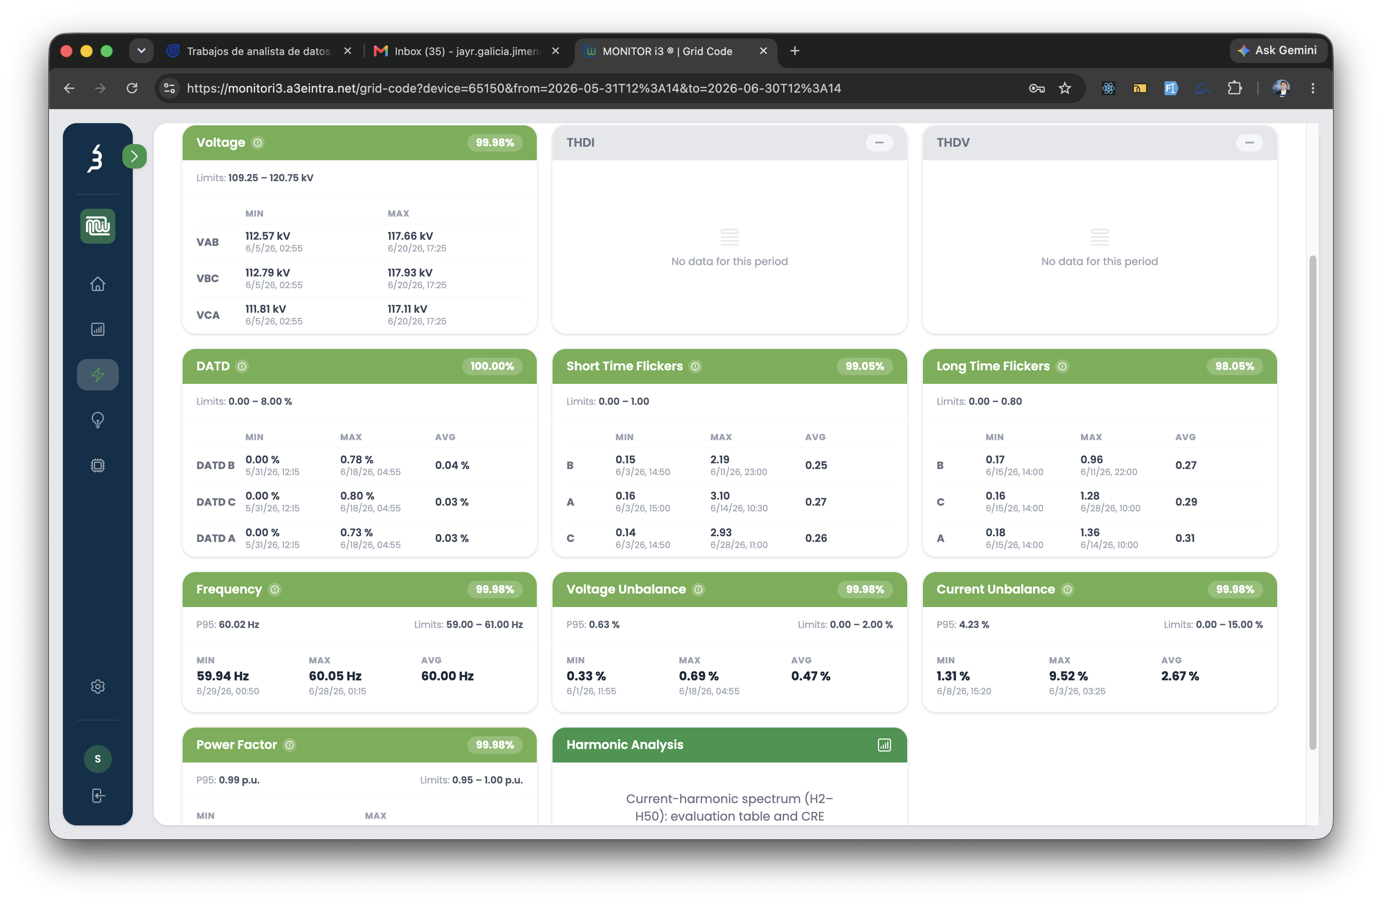Open the password key icon in address bar
1382x904 pixels.
[1036, 88]
